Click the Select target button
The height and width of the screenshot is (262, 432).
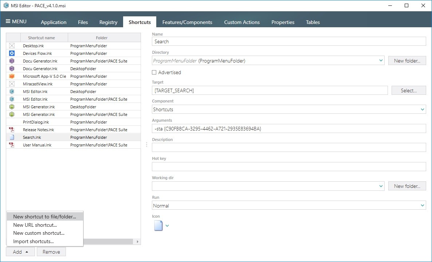(x=409, y=90)
